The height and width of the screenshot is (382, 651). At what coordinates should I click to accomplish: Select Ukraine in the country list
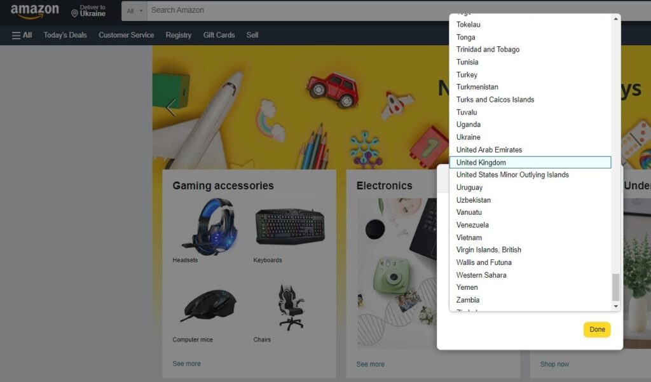point(469,137)
